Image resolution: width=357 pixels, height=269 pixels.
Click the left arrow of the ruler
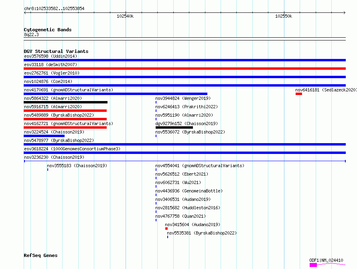[25, 12]
